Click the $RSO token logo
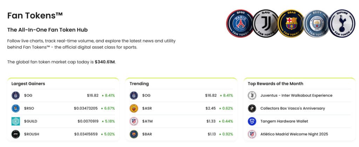This screenshot has height=147, width=359. [x=16, y=108]
